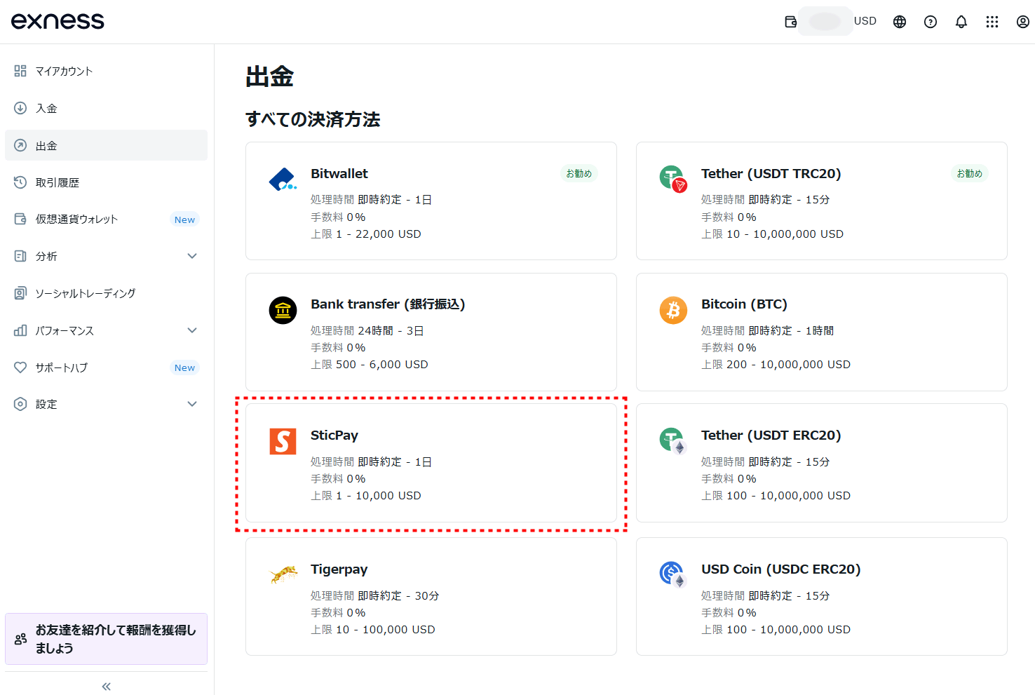Click the New badge beside サポートハブ
Viewport: 1035px width, 695px height.
click(184, 367)
